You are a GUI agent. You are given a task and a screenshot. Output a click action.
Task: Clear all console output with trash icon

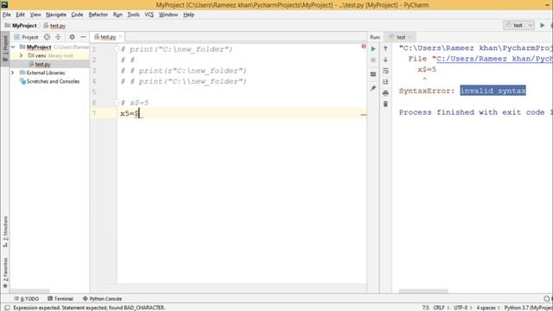click(x=385, y=104)
